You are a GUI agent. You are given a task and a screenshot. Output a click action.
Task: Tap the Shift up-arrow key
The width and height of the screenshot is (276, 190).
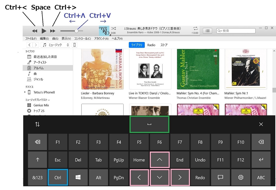(x=37, y=160)
